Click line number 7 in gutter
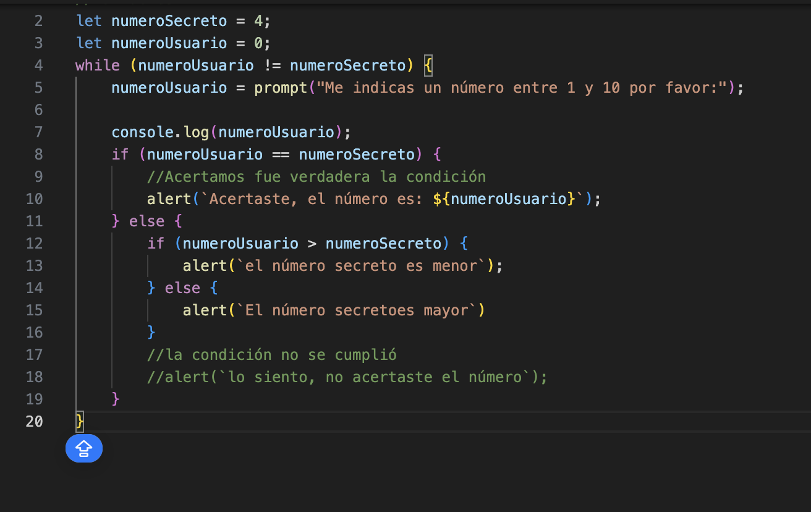The image size is (811, 512). (38, 132)
